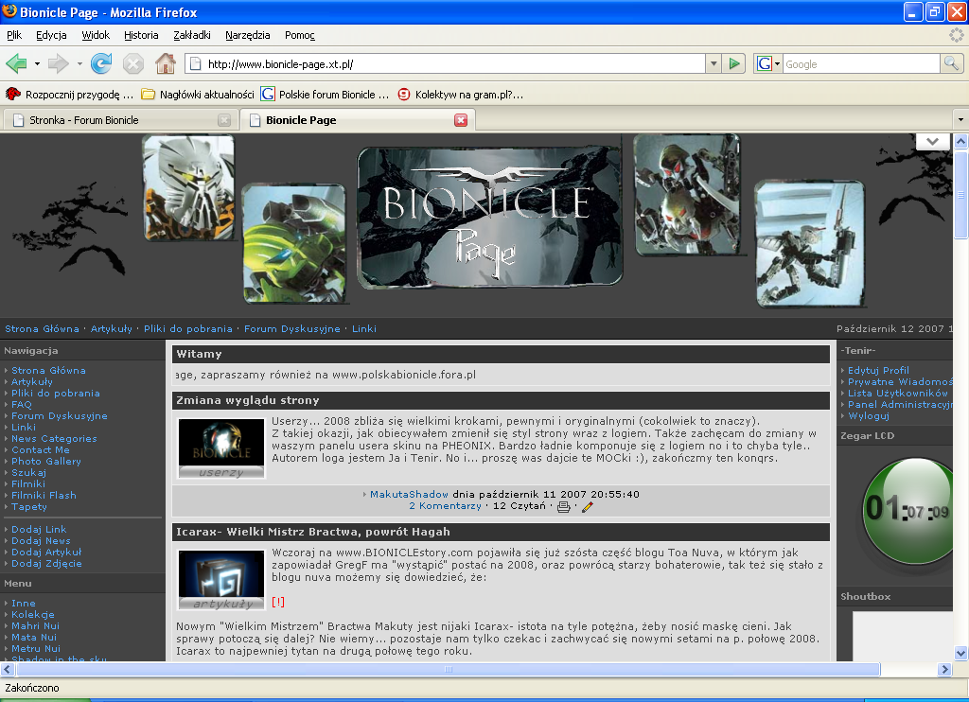Click the '2 Komentarzy' link
The width and height of the screenshot is (969, 702).
(x=446, y=506)
